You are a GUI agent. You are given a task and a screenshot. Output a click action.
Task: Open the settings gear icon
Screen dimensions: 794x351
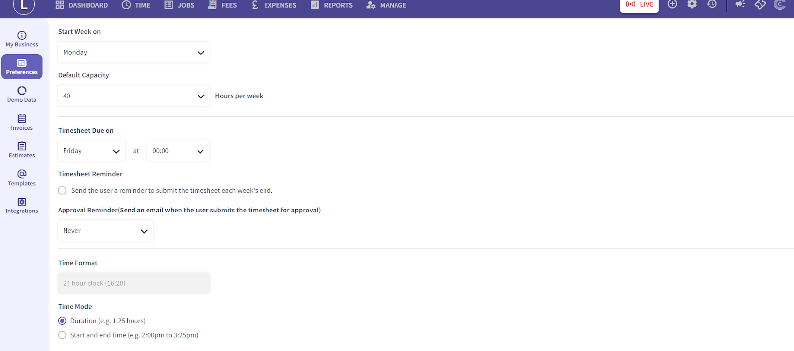click(x=692, y=4)
